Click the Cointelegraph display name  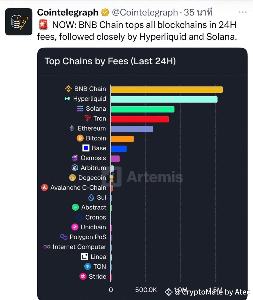tap(68, 12)
